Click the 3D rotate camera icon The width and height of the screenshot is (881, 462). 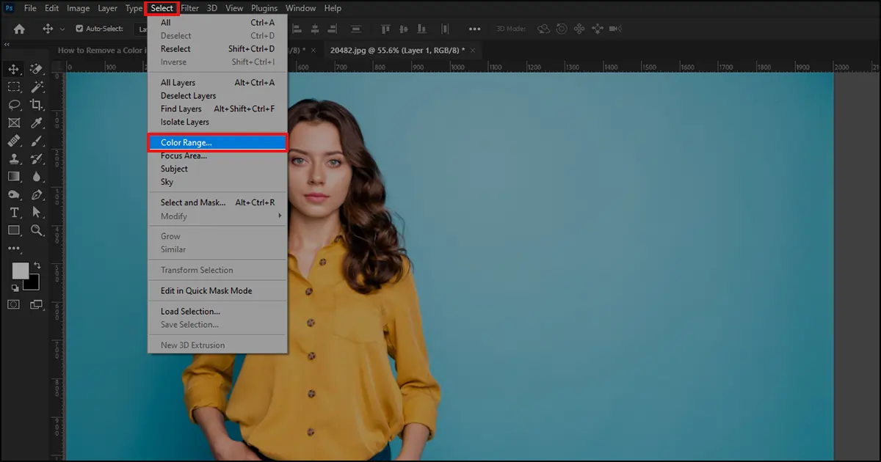point(544,29)
